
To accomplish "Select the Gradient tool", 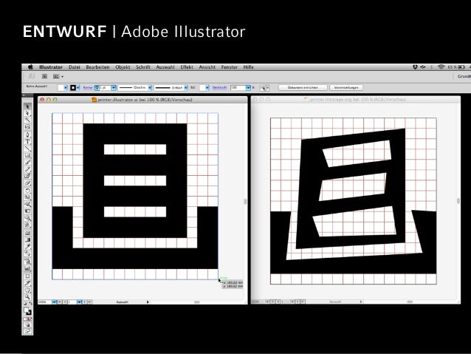I will [x=27, y=239].
